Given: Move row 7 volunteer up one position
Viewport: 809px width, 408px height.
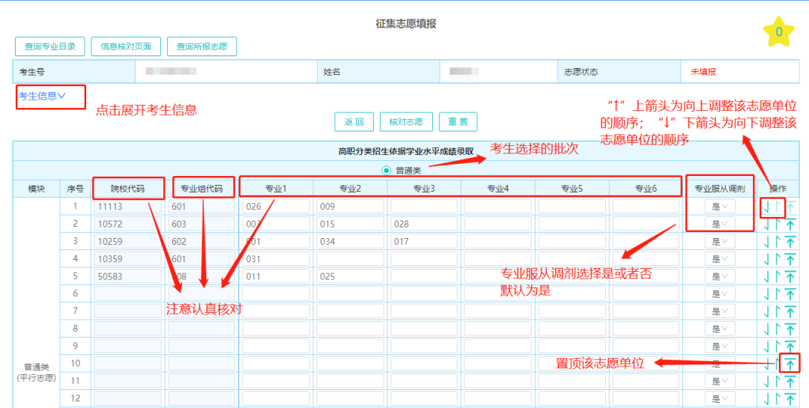Looking at the screenshot, I should 777,312.
